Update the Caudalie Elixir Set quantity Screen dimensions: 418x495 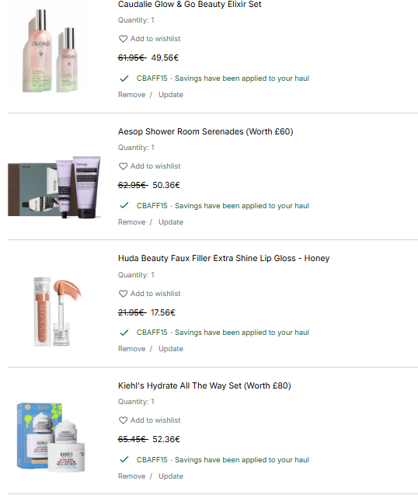pos(171,95)
